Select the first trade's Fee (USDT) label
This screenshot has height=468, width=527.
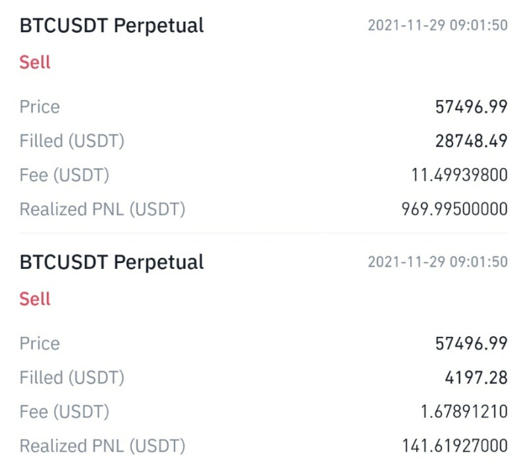pyautogui.click(x=65, y=175)
